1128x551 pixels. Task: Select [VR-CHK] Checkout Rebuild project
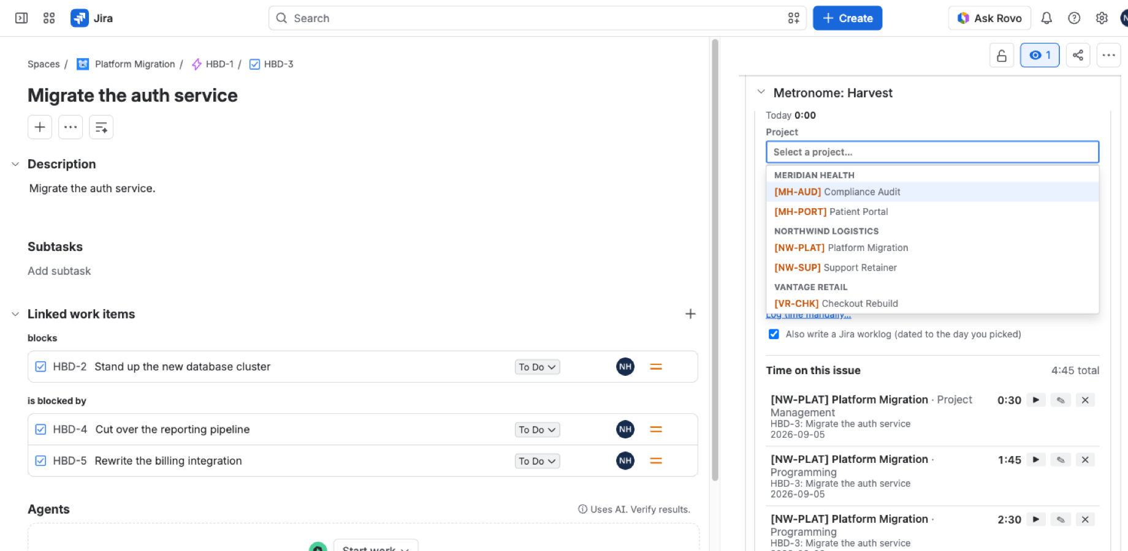(932, 303)
